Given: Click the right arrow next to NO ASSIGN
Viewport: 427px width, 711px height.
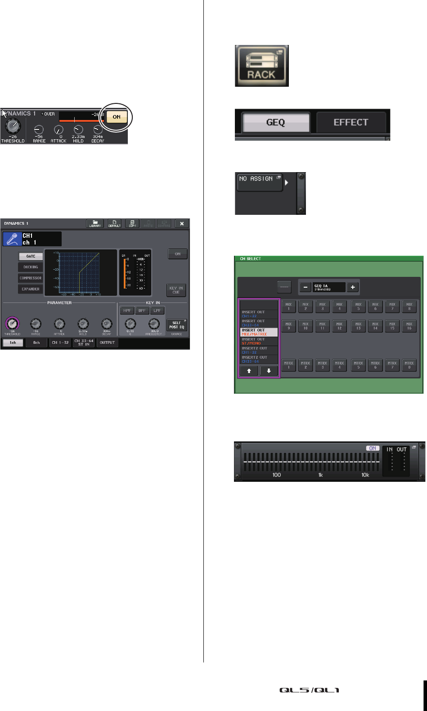Looking at the screenshot, I should 287,182.
